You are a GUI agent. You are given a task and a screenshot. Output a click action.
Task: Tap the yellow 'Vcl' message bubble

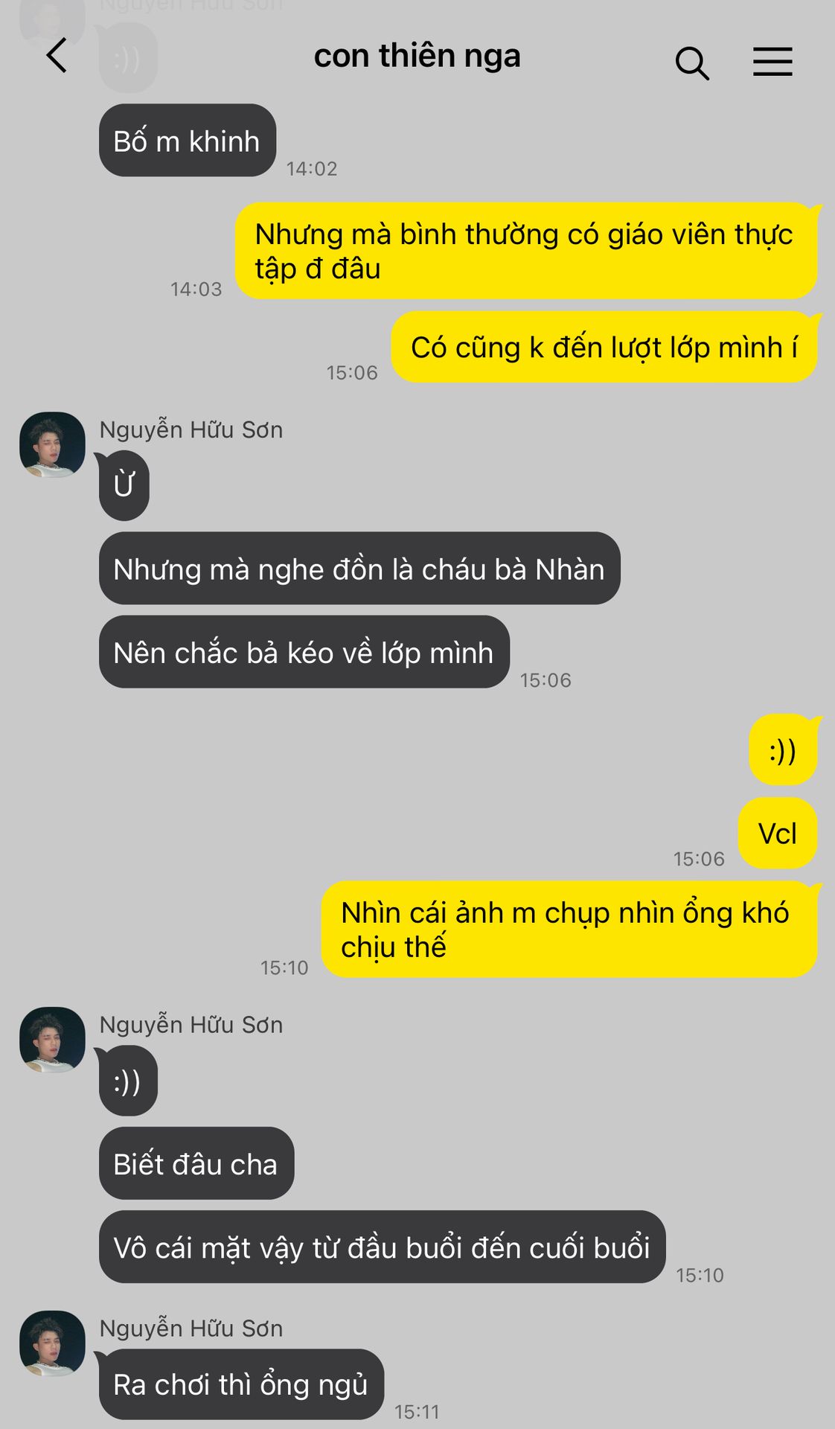click(778, 834)
